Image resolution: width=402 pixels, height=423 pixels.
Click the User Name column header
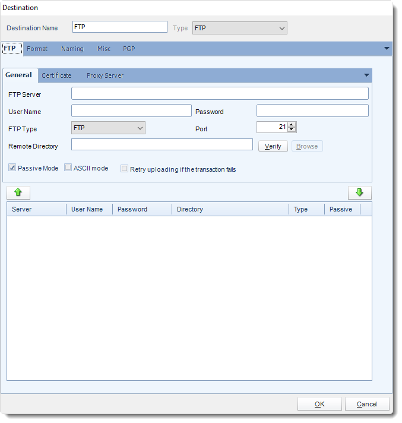[89, 209]
